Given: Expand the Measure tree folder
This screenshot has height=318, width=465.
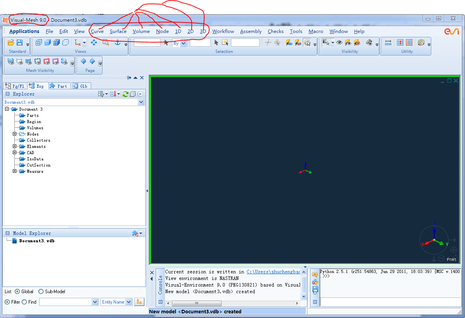Looking at the screenshot, I should pyautogui.click(x=14, y=171).
